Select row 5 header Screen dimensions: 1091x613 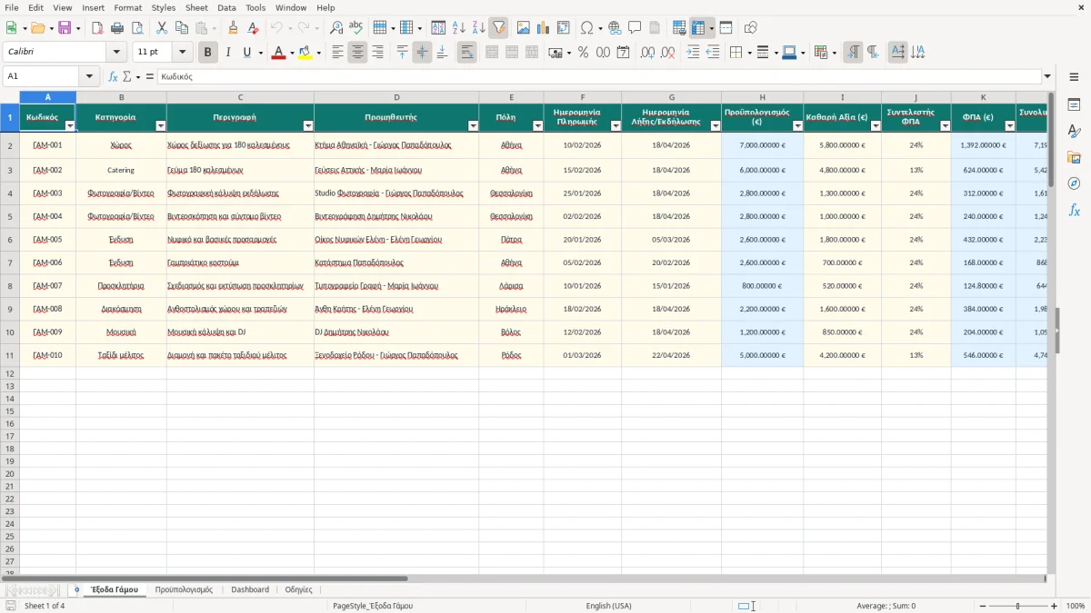tap(10, 216)
